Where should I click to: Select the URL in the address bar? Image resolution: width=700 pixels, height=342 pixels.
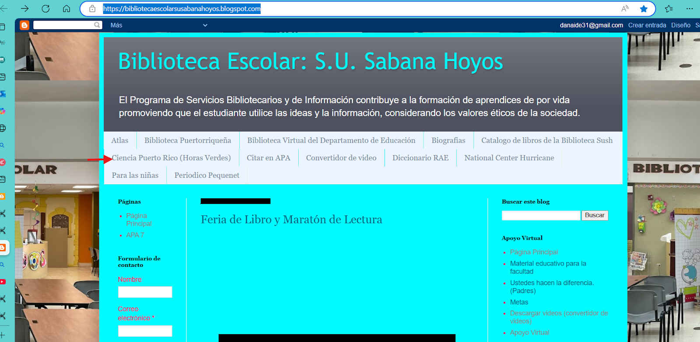click(182, 9)
